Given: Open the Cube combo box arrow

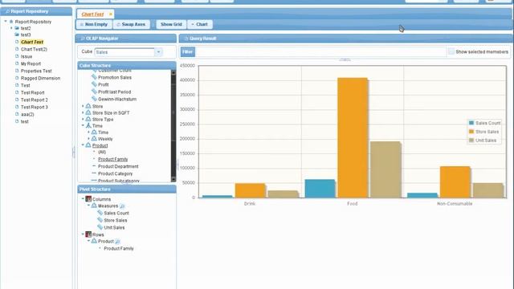Looking at the screenshot, I should [x=158, y=51].
